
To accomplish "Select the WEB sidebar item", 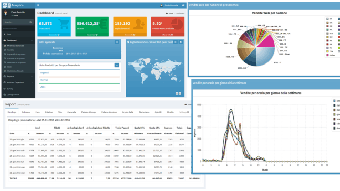I will point(9,67).
